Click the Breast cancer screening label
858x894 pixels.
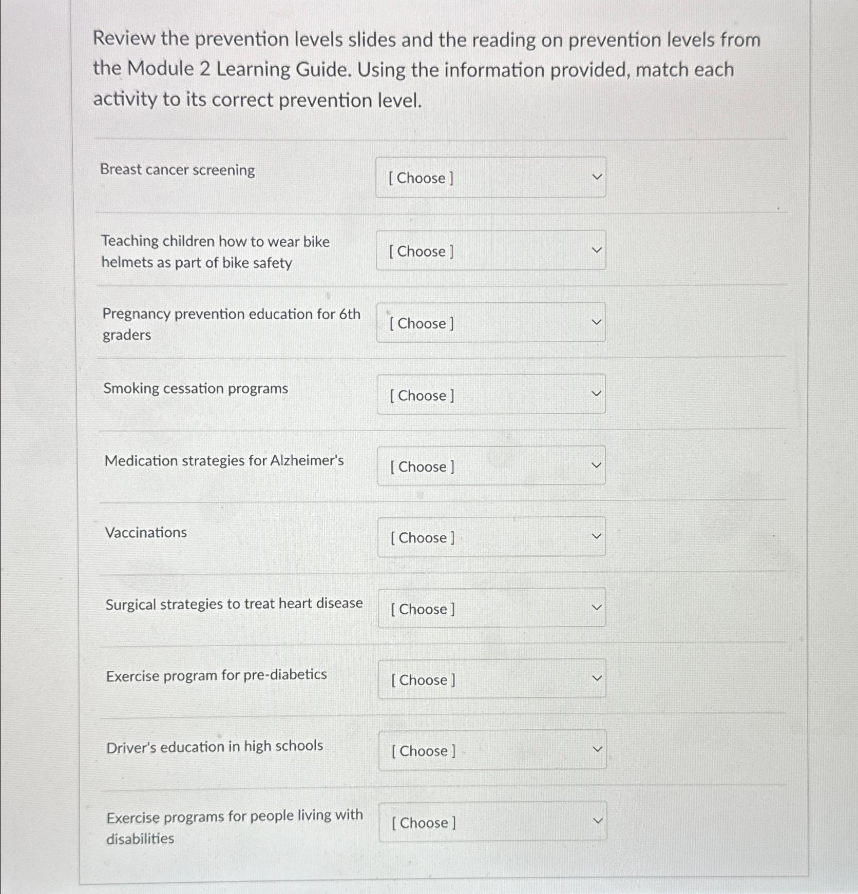click(178, 170)
